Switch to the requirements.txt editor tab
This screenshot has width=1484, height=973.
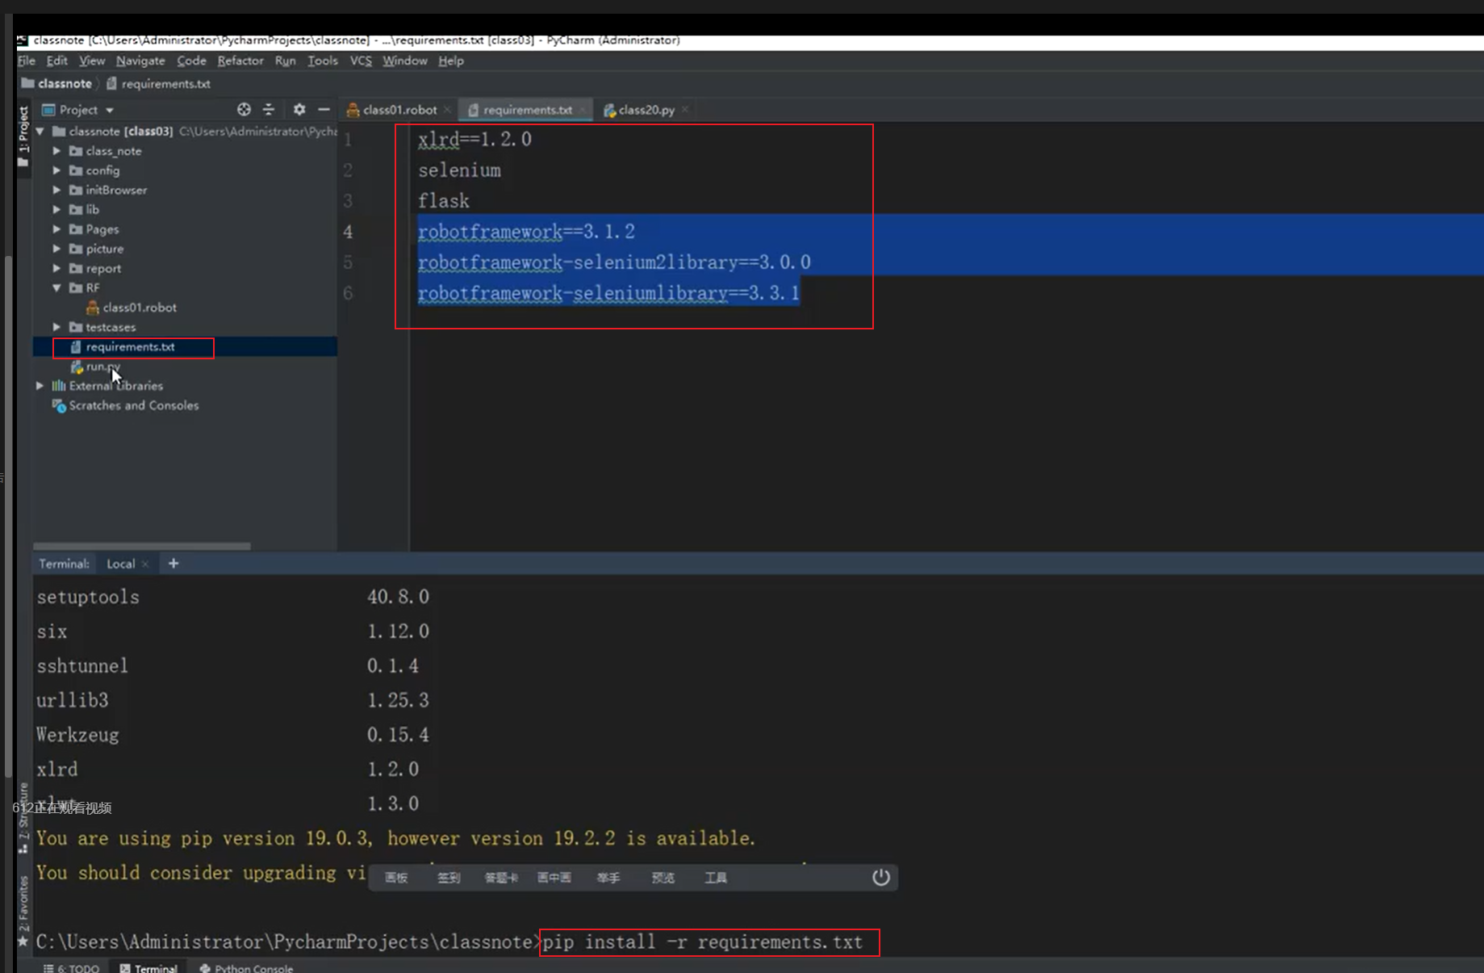point(528,110)
